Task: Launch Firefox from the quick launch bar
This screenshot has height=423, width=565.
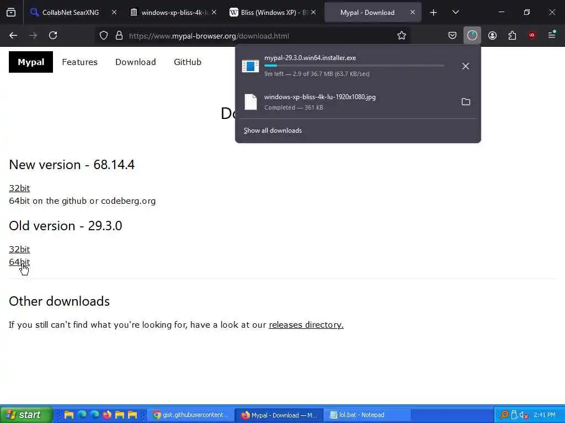Action: tap(107, 415)
